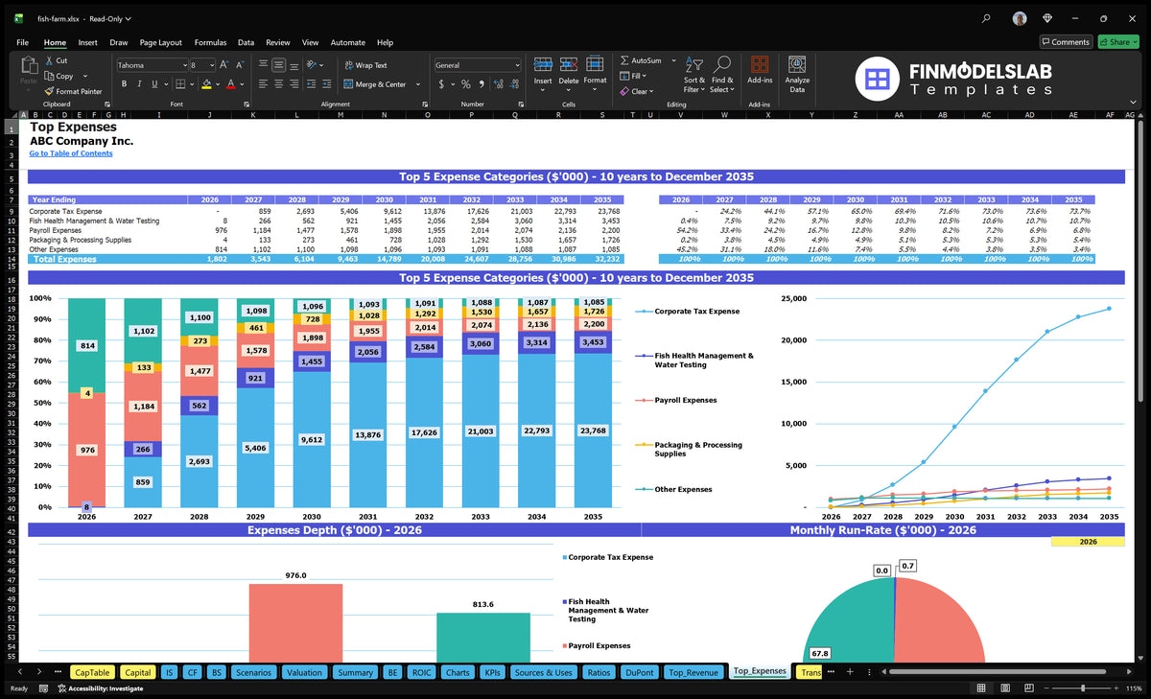The height and width of the screenshot is (699, 1151).
Task: Open the search magnifier in title bar
Action: click(987, 18)
